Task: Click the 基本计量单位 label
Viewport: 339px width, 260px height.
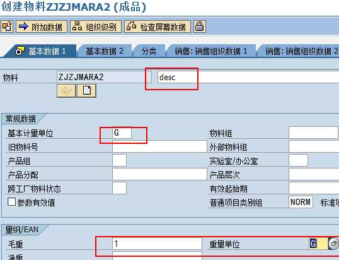Action: click(x=30, y=133)
